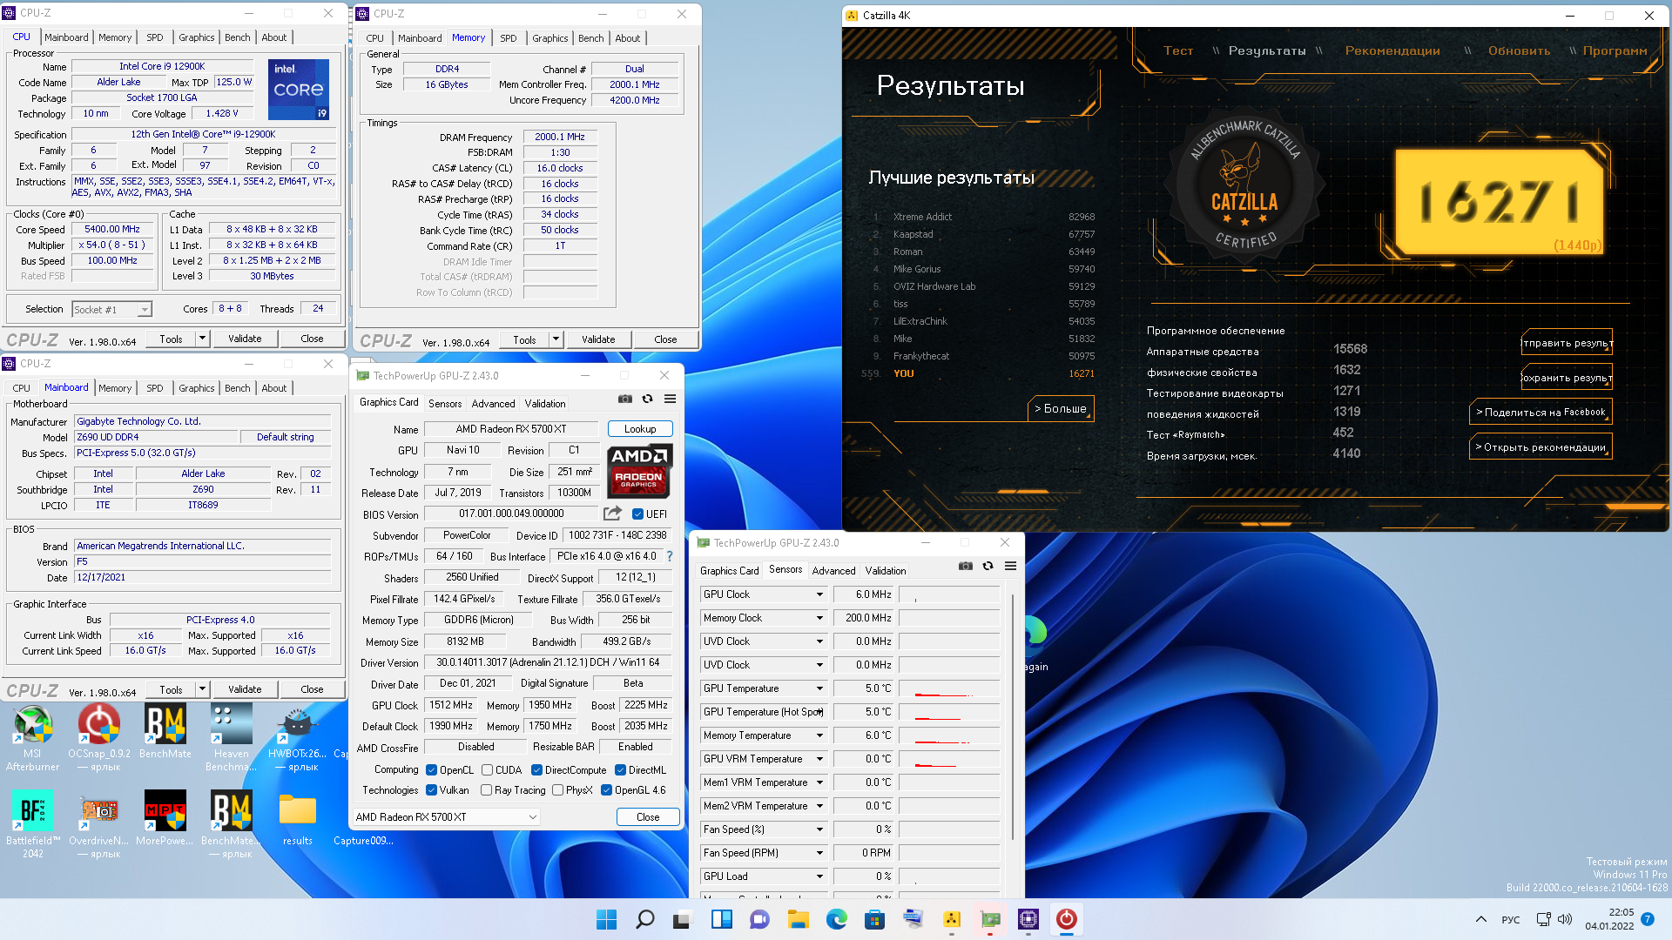Open Microsoft Store from taskbar
Image resolution: width=1672 pixels, height=940 pixels.
coord(874,919)
